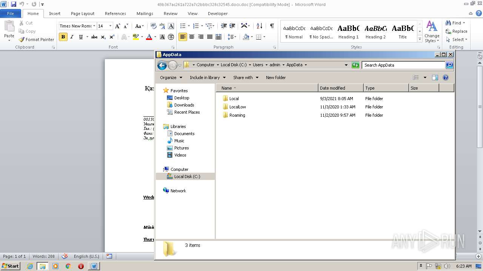Screen dimensions: 483x271
Task: Click the Text Effects icon
Action: [x=123, y=37]
